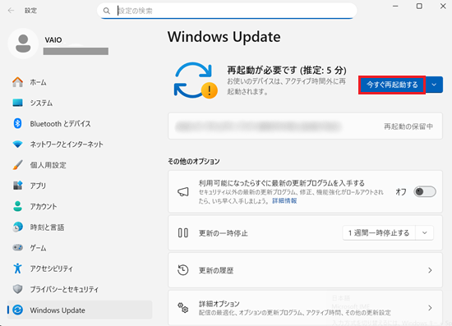The width and height of the screenshot is (452, 326).
Task: Click the Windows Update sync icon in sidebar
Action: (17, 310)
